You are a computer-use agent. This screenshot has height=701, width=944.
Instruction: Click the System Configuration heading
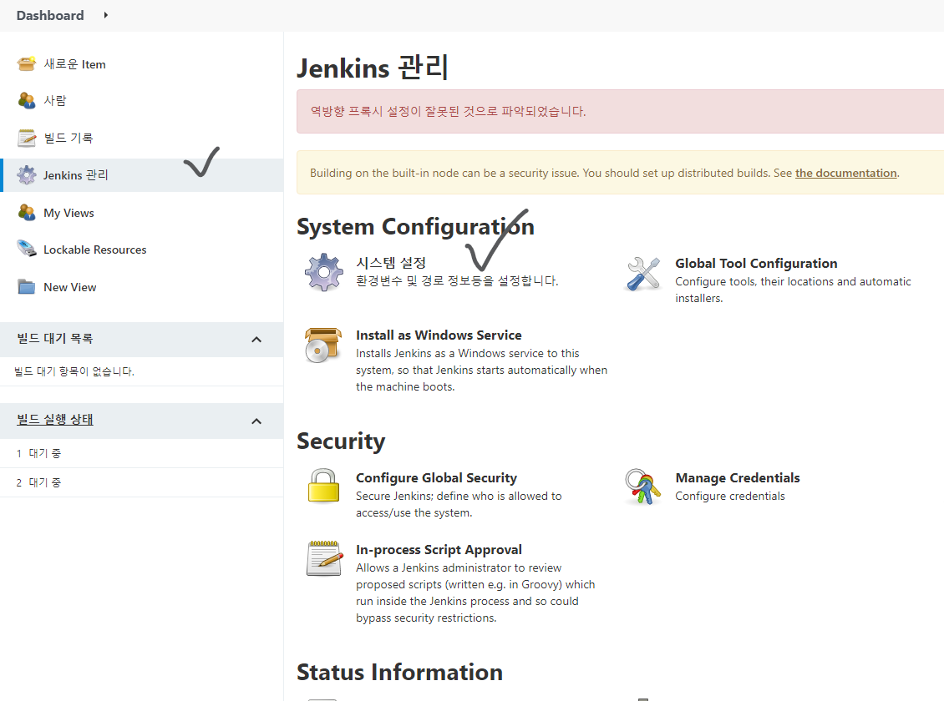(415, 227)
